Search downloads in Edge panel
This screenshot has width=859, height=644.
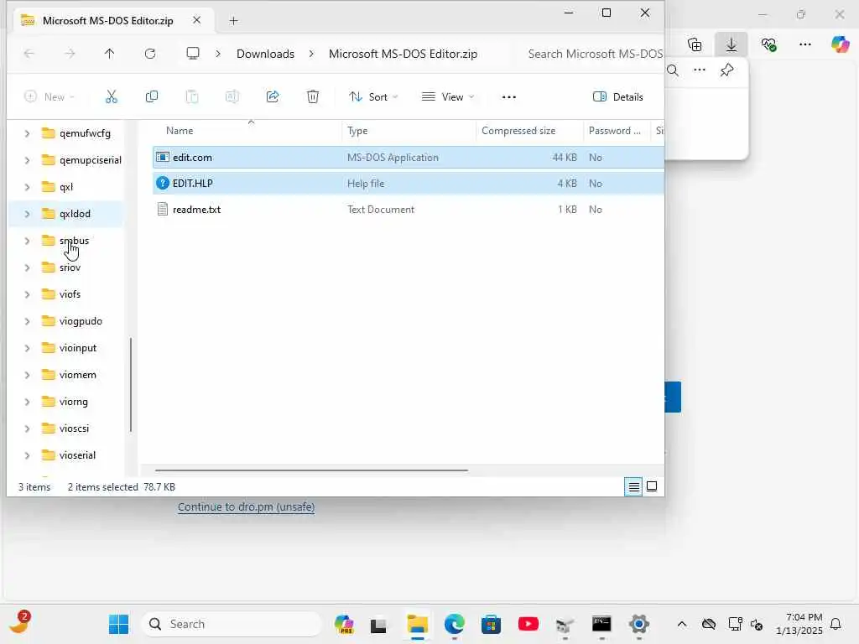673,70
